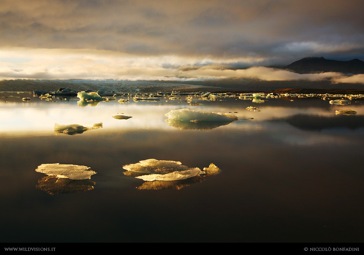Viewport: 364px width, 255px height.
Task: Click the large ice floe in center foreground
Action: tap(163, 170)
